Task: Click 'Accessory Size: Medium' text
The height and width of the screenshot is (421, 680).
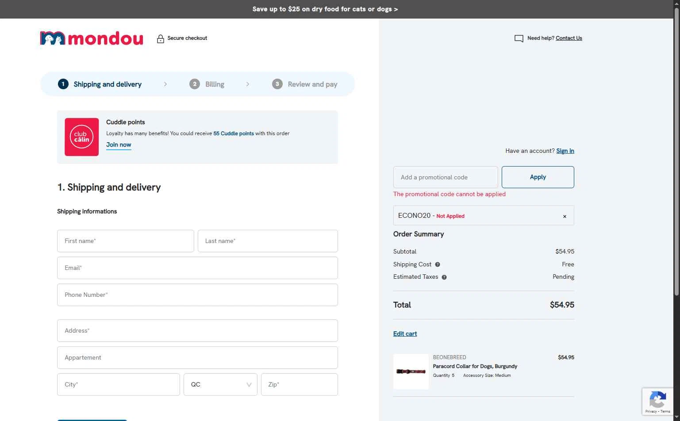Action: click(x=487, y=375)
